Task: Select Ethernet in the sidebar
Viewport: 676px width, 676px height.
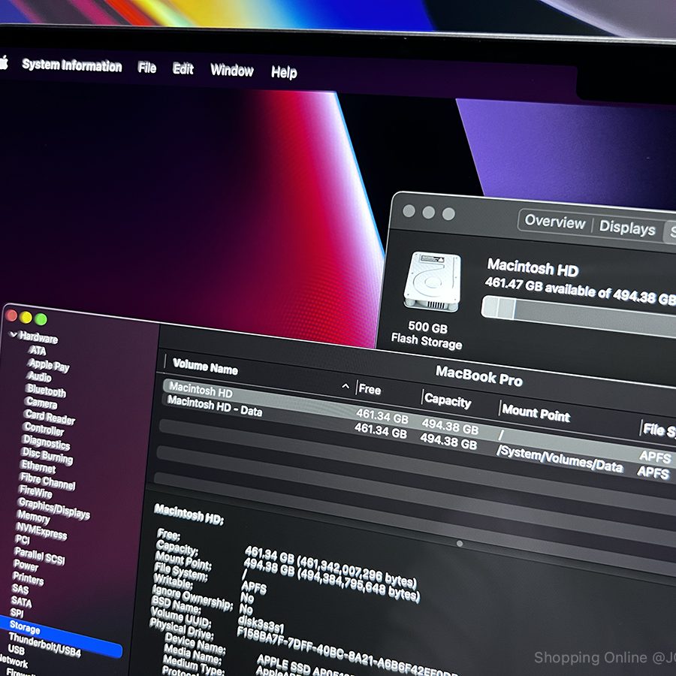Action: click(x=38, y=466)
